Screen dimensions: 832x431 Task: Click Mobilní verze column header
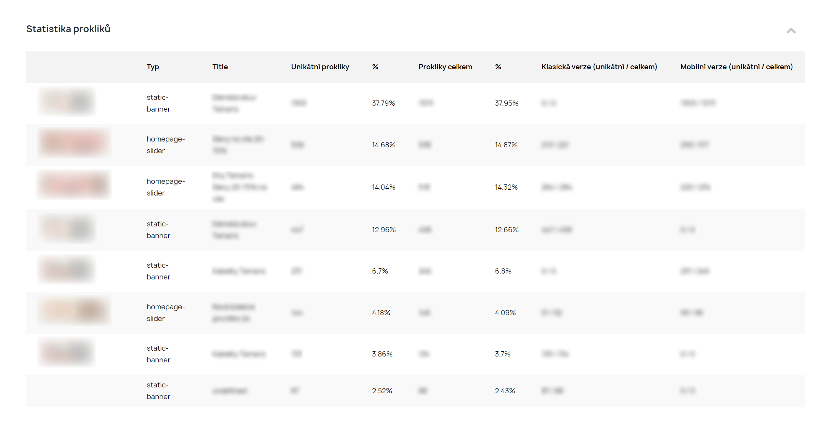736,67
